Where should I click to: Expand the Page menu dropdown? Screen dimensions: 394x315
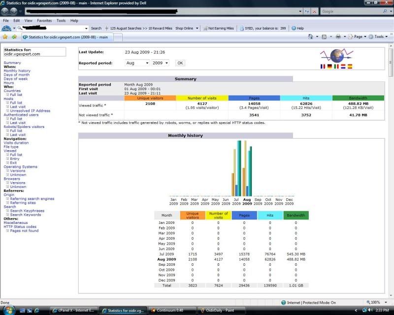pos(358,36)
